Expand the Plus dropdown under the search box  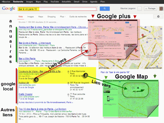(x=63, y=17)
